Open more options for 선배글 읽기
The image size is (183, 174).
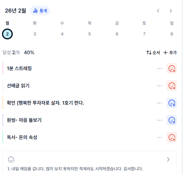(x=160, y=86)
